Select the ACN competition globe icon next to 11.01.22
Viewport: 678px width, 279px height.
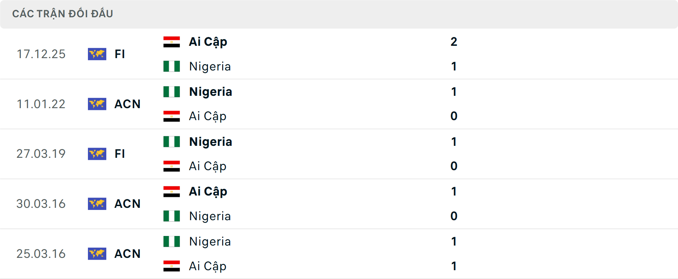tap(97, 104)
